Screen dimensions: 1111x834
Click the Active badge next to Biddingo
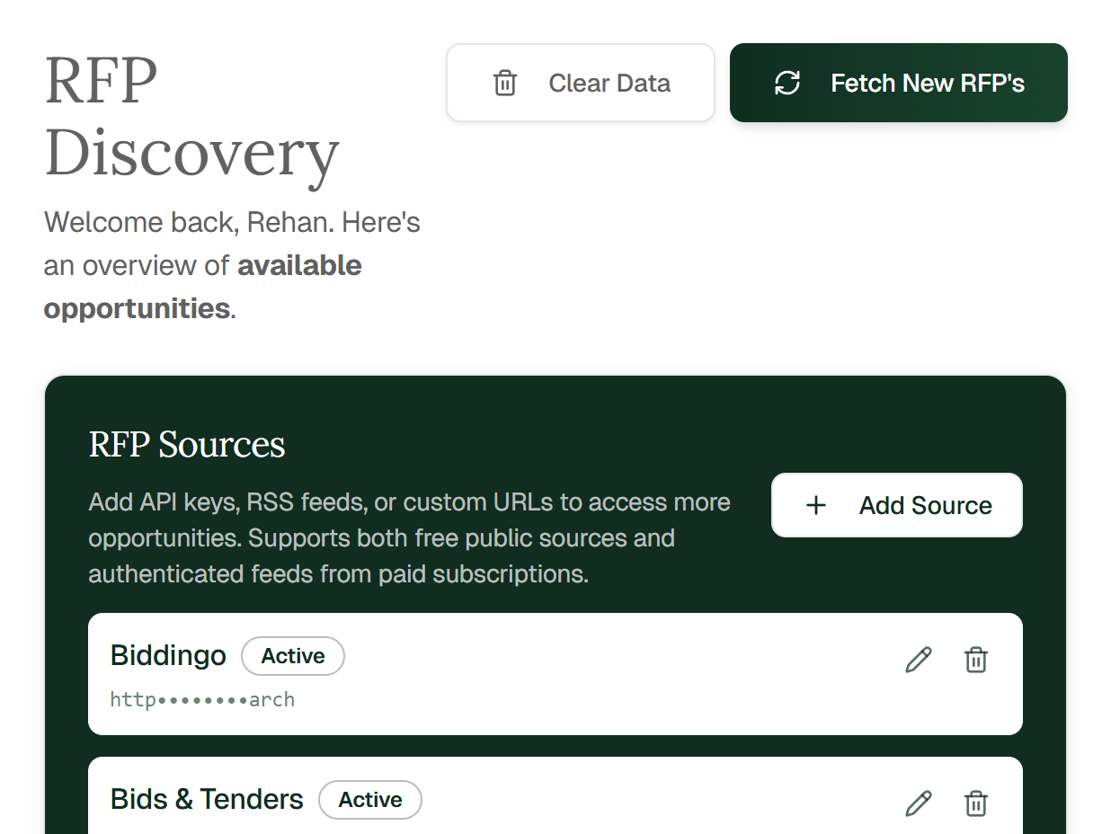point(293,656)
